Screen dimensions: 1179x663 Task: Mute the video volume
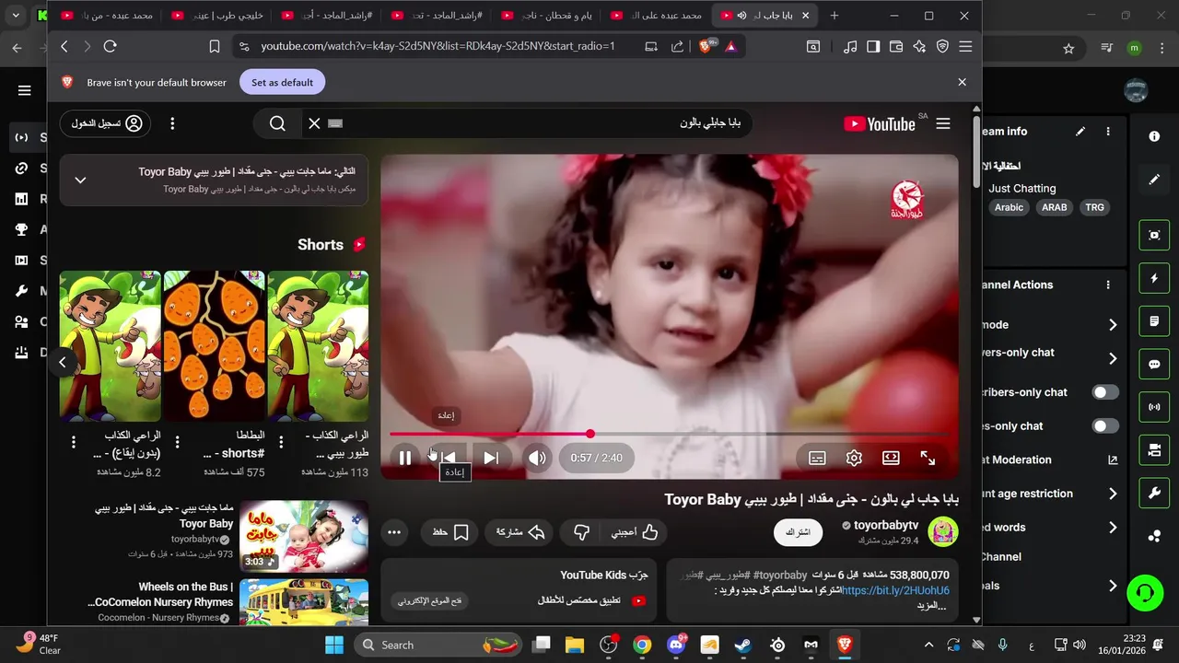click(538, 458)
